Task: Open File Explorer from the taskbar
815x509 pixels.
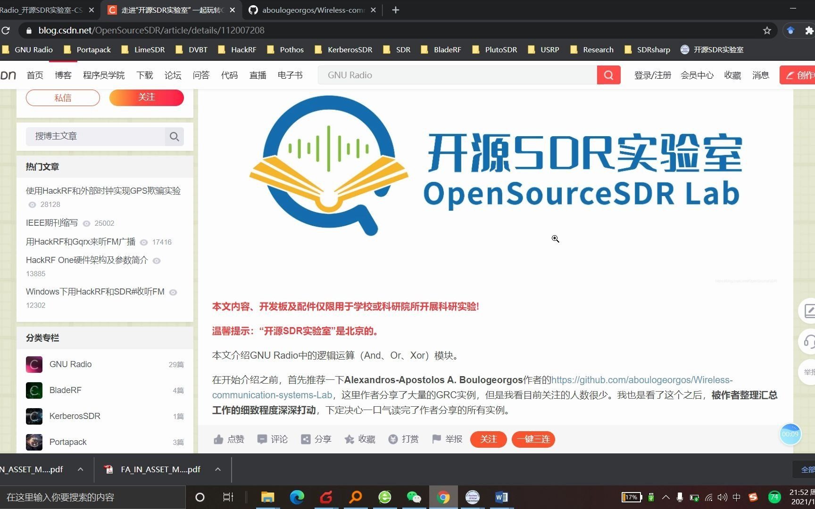Action: pyautogui.click(x=268, y=497)
